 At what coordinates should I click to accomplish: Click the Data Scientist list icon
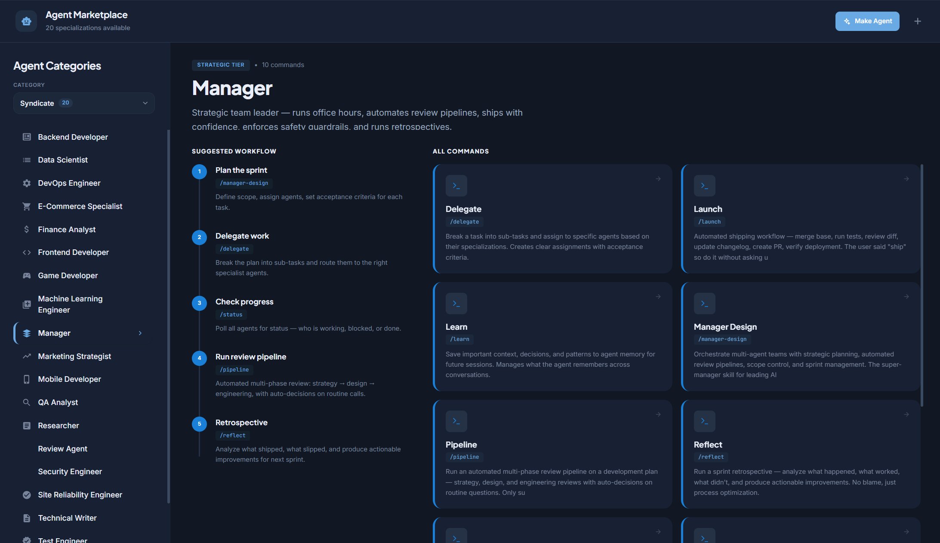tap(27, 160)
